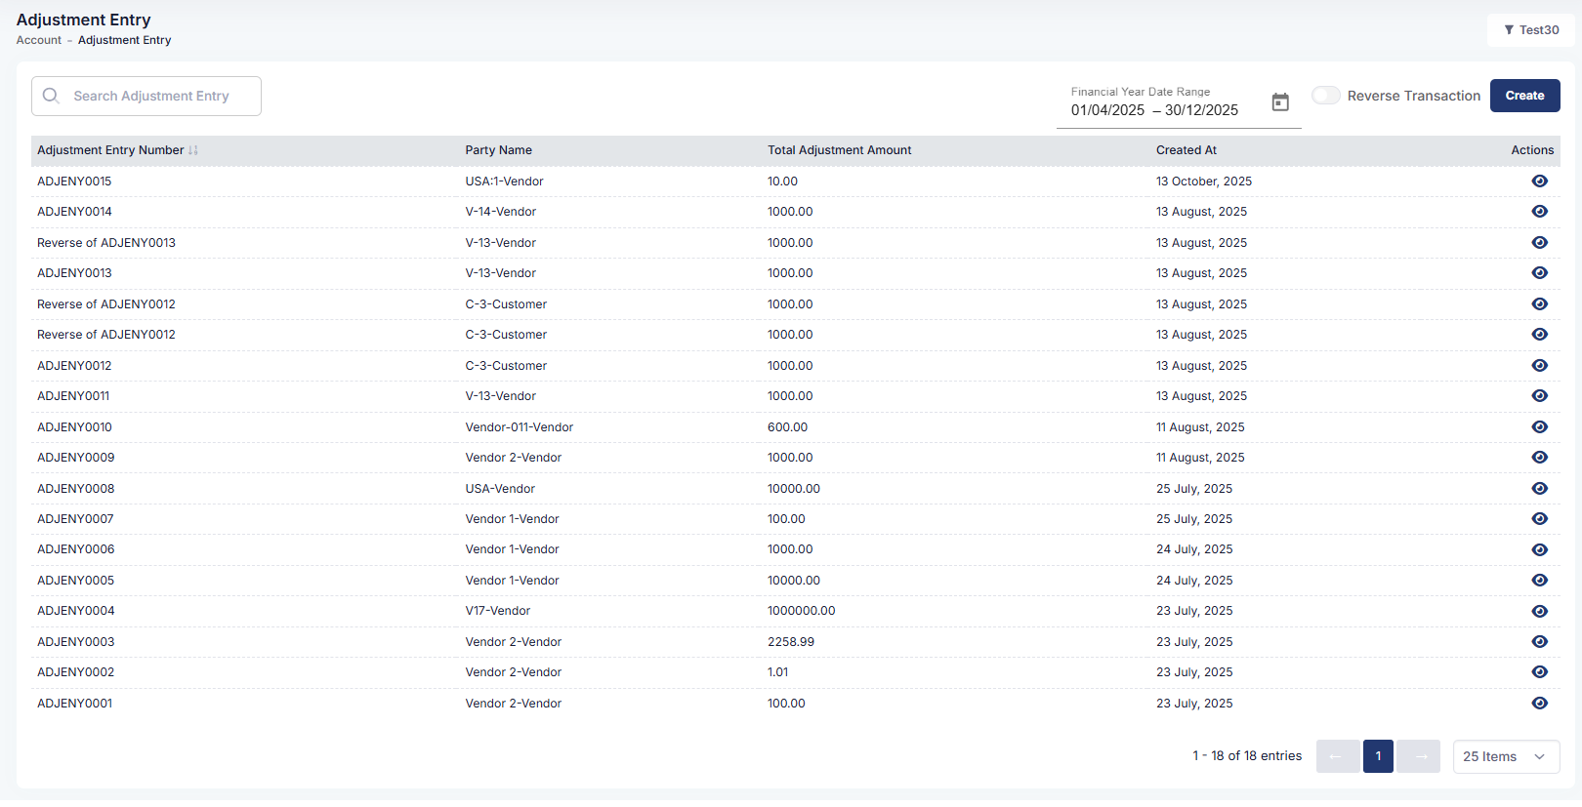Open view icon for ADJENY0010

(1539, 427)
